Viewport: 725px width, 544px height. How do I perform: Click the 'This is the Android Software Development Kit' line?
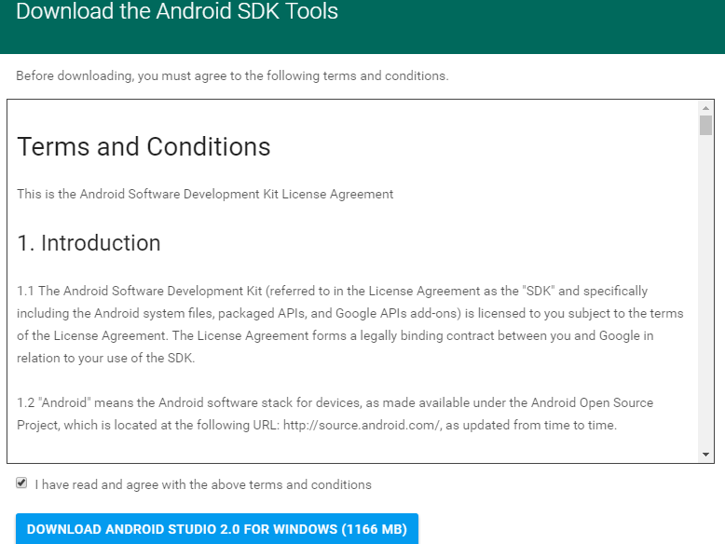click(x=205, y=194)
